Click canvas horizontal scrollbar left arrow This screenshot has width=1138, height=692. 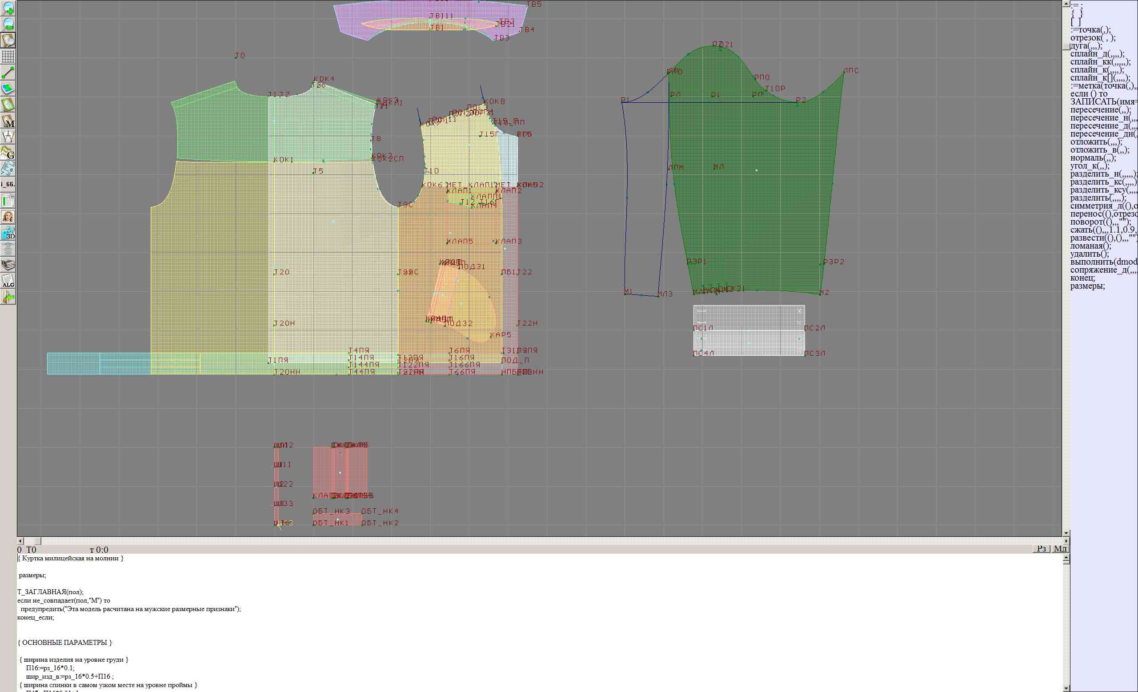point(20,540)
